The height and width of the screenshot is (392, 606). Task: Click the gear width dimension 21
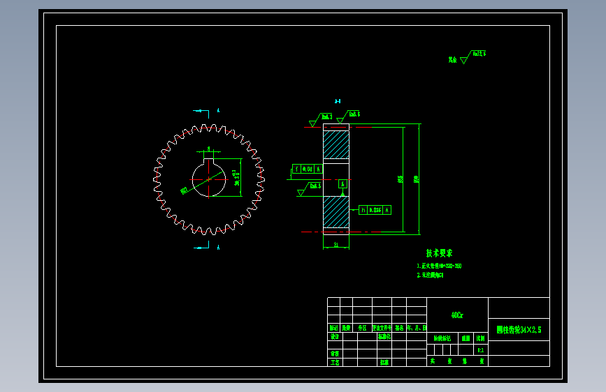point(336,245)
